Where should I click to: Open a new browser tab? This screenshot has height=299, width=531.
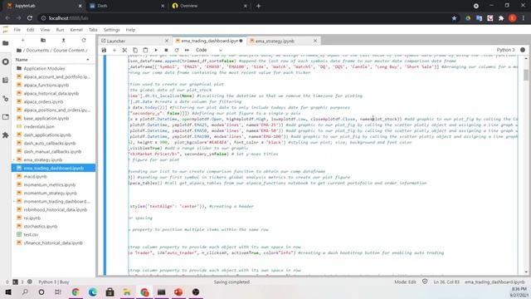click(x=258, y=6)
